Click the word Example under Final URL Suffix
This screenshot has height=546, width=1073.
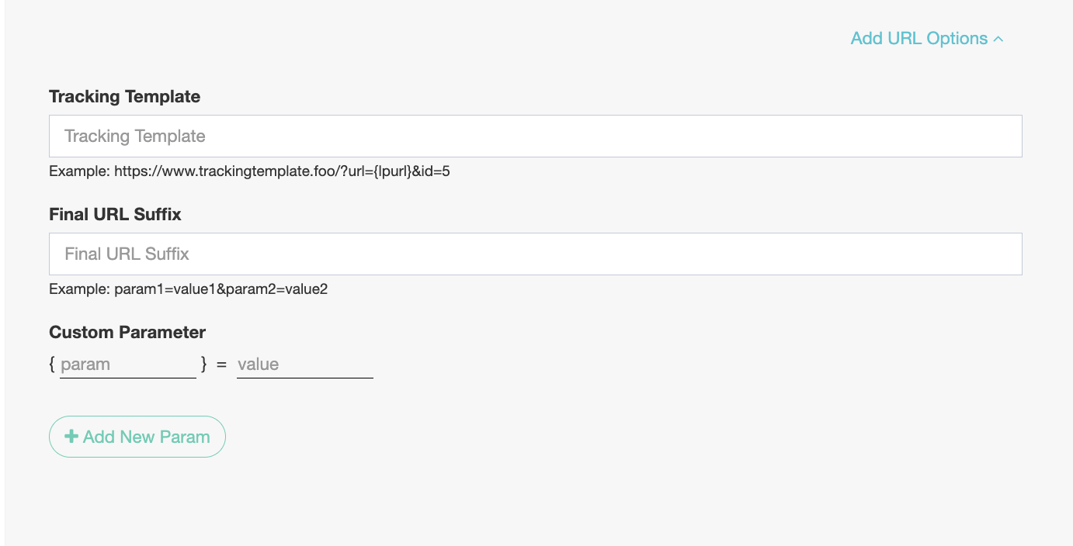pos(79,289)
